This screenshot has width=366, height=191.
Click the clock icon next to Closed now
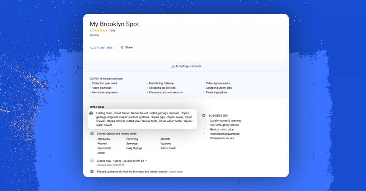(92, 160)
